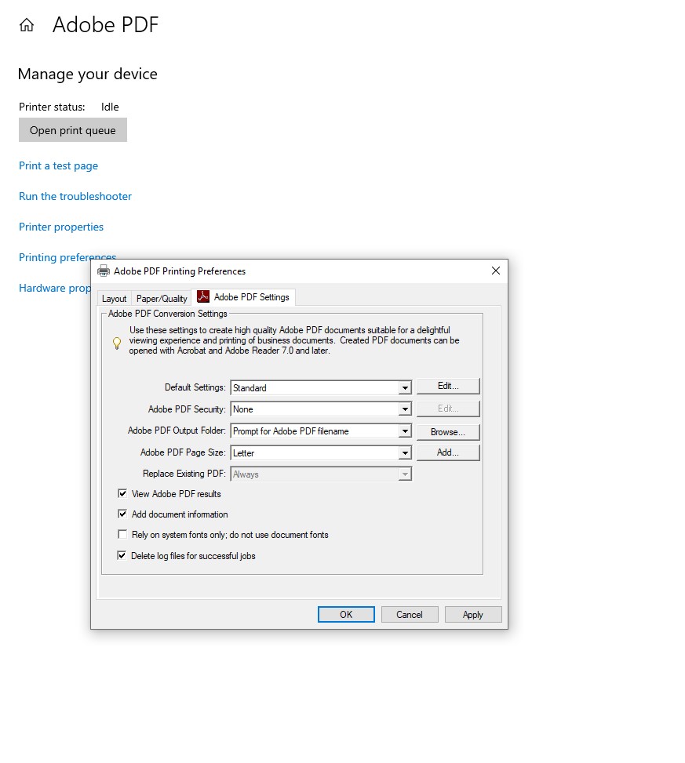Image resolution: width=685 pixels, height=763 pixels.
Task: Open the Default Settings dropdown
Action: [406, 387]
